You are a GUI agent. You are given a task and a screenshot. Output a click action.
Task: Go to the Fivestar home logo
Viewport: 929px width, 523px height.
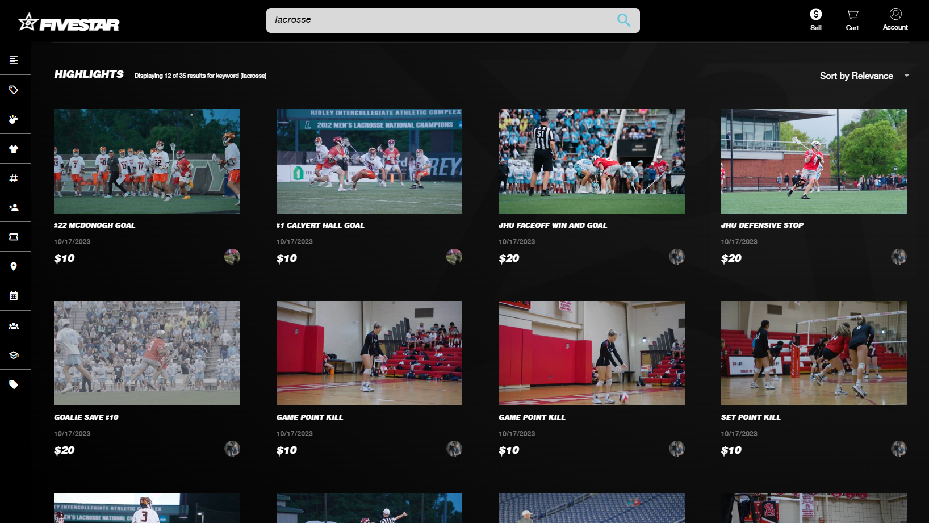[69, 22]
